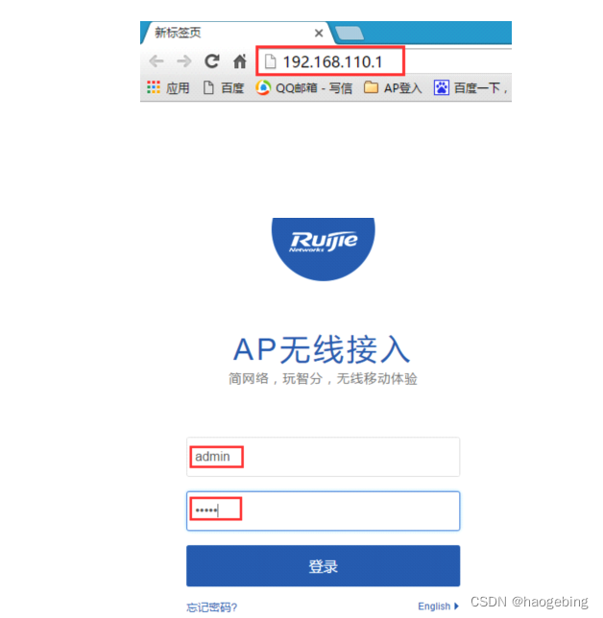The height and width of the screenshot is (618, 603).
Task: Open the 百度一下 bookmark with paw icon
Action: click(470, 87)
